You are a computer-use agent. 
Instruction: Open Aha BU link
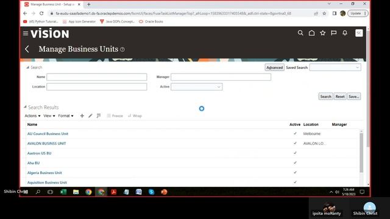[34, 163]
